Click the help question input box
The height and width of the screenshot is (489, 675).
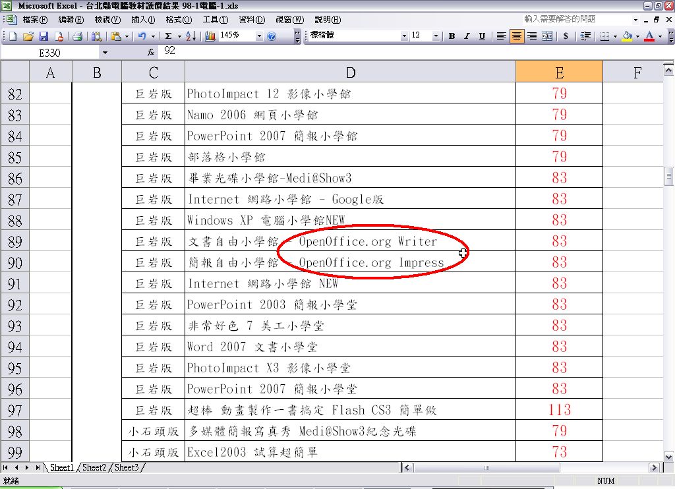tap(577, 19)
